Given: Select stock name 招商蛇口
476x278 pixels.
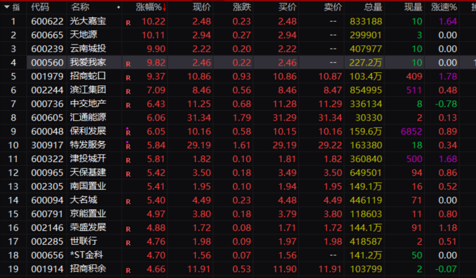Looking at the screenshot, I should [x=88, y=76].
